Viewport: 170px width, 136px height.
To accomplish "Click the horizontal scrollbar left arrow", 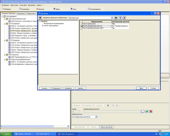I will [x=2, y=126].
